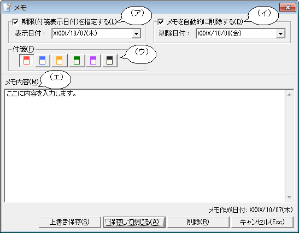Open the 削除日付 date dropdown arrow
The image size is (299, 233).
click(x=280, y=33)
